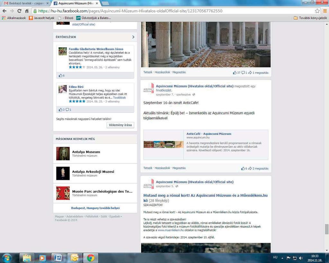Open Antalya Museum page
Image resolution: width=329 pixels, height=263 pixels.
coord(86,152)
